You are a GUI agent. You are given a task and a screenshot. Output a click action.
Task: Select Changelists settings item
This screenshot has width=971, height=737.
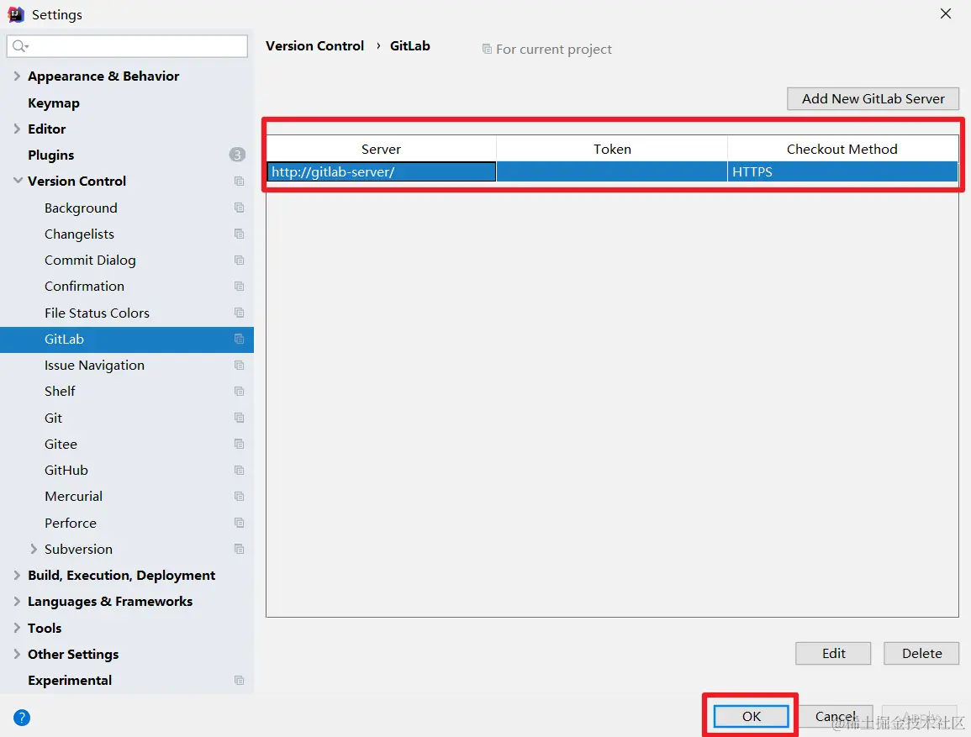(79, 234)
